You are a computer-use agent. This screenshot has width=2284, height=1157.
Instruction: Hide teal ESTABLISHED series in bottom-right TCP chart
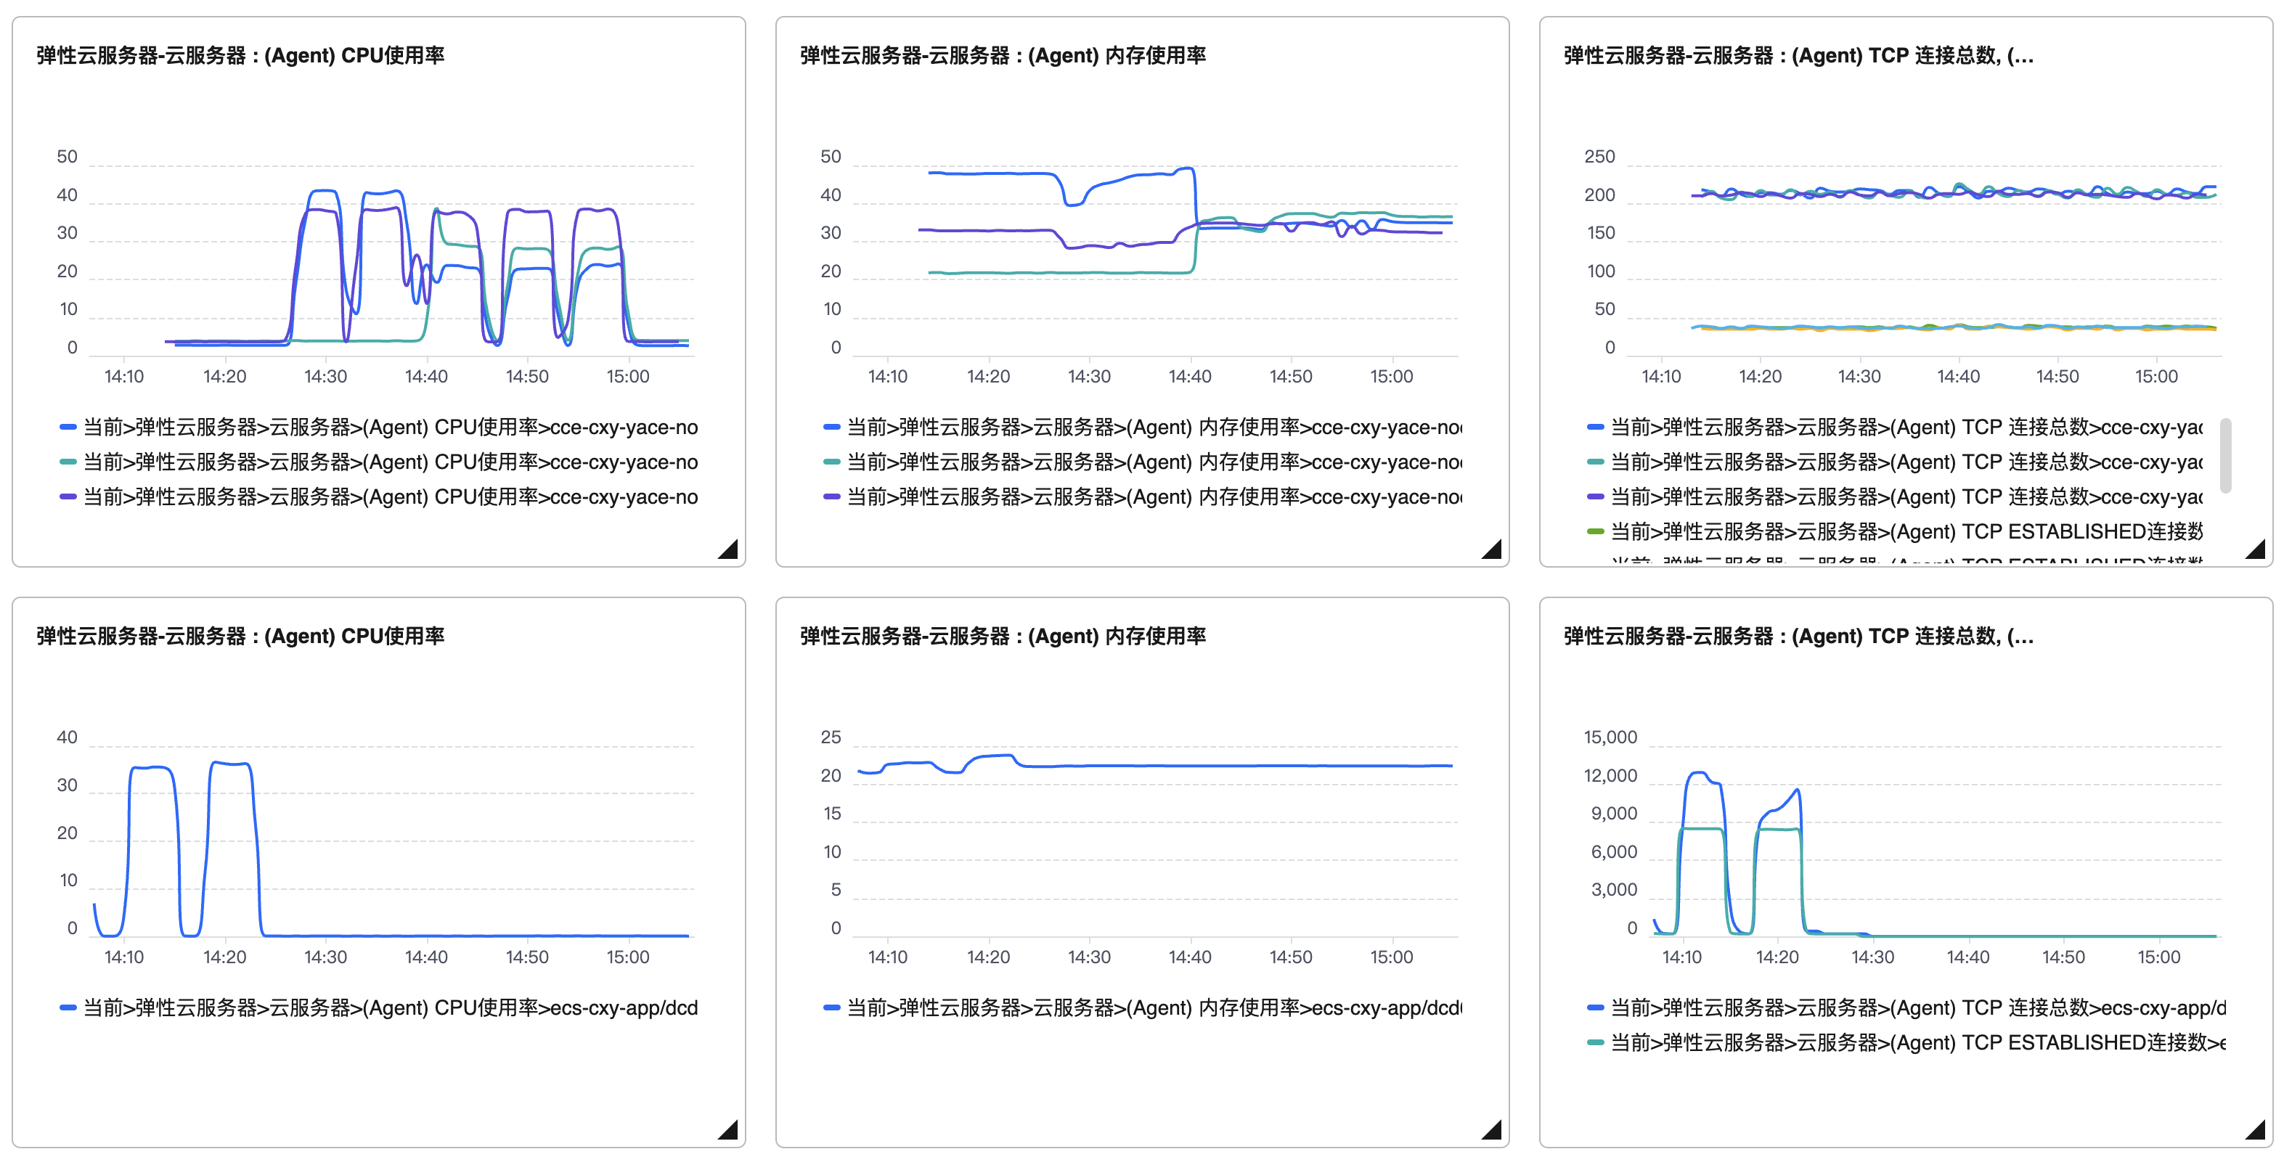1915,1042
